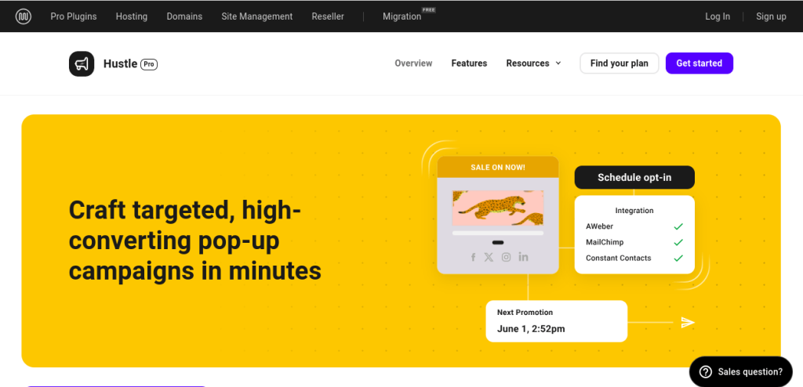The image size is (803, 387).
Task: Click the 'MailChimp' integration label
Action: pos(605,242)
